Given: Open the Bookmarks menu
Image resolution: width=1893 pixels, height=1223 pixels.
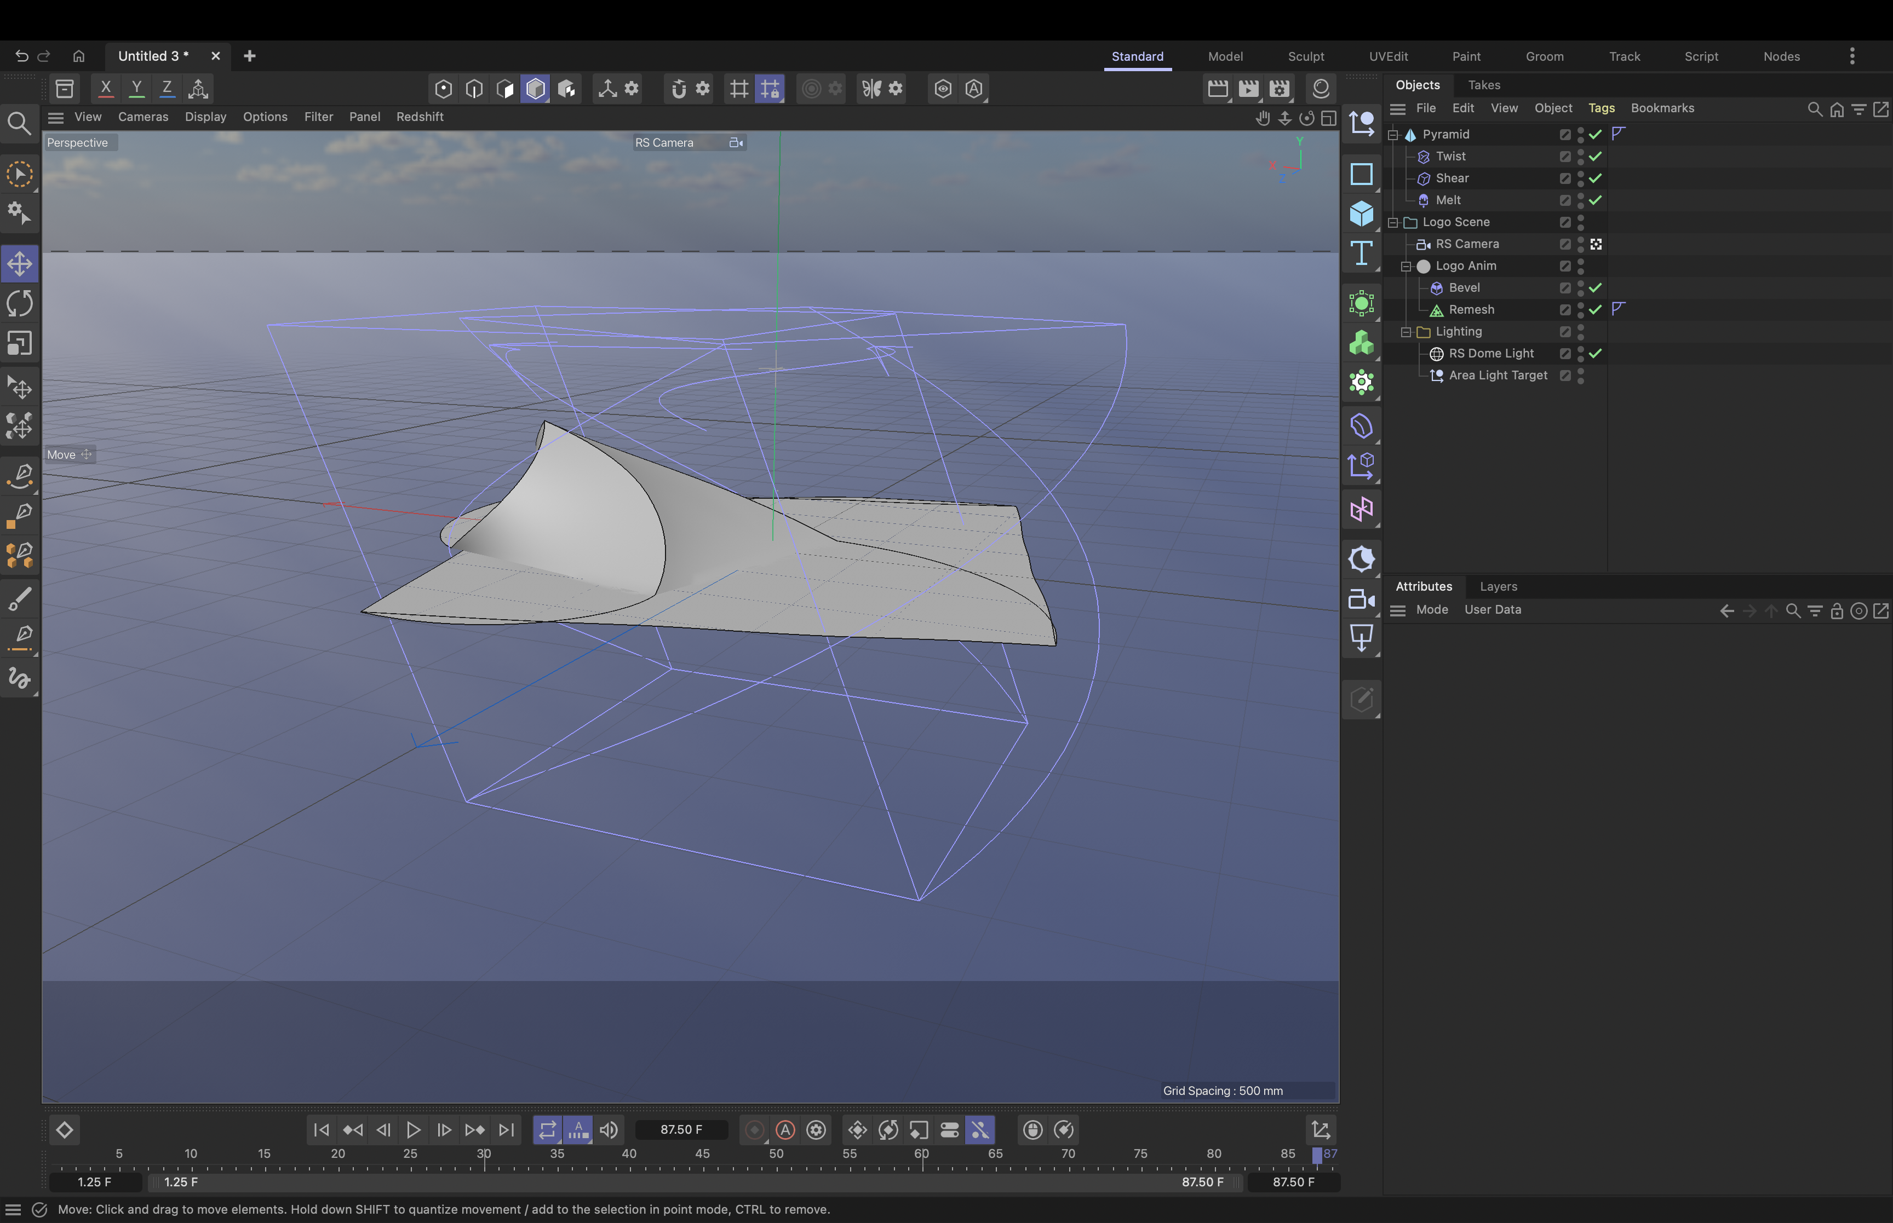Looking at the screenshot, I should tap(1662, 108).
